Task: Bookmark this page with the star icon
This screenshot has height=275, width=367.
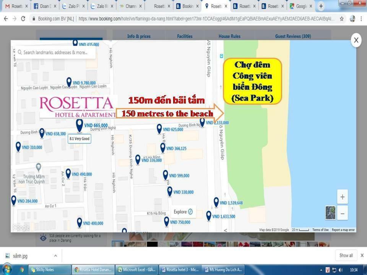Action: click(x=342, y=19)
